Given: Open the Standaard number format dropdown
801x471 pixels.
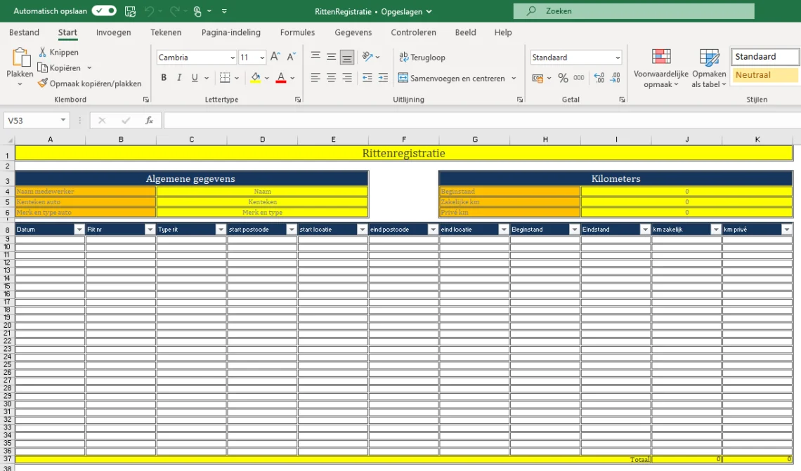Looking at the screenshot, I should [x=618, y=58].
